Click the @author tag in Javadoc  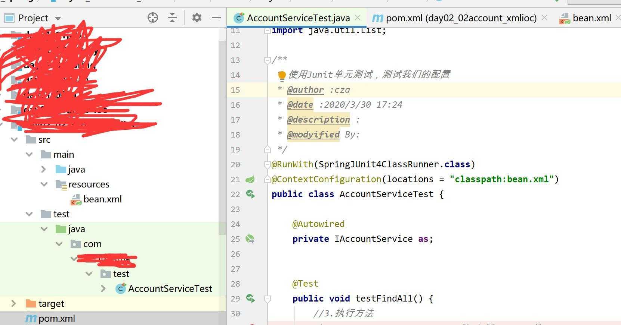pos(305,90)
